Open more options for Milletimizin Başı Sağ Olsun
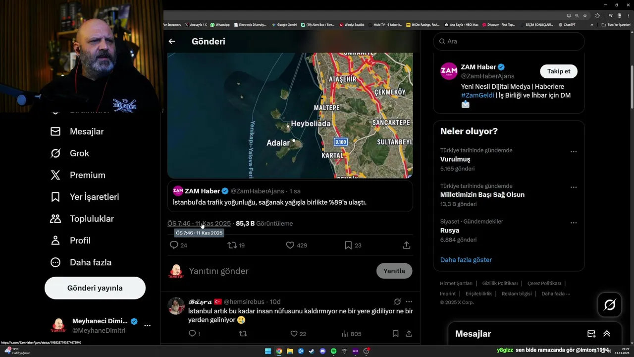634x357 pixels. (x=574, y=187)
